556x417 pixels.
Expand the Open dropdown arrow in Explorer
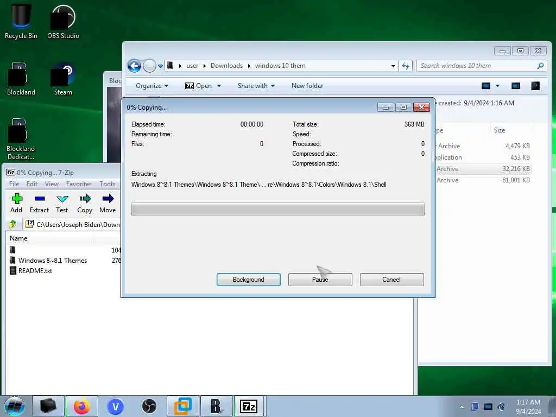pos(219,86)
